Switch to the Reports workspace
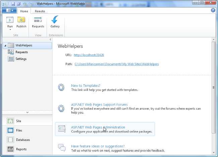This screenshot has height=157, width=218. [21, 149]
